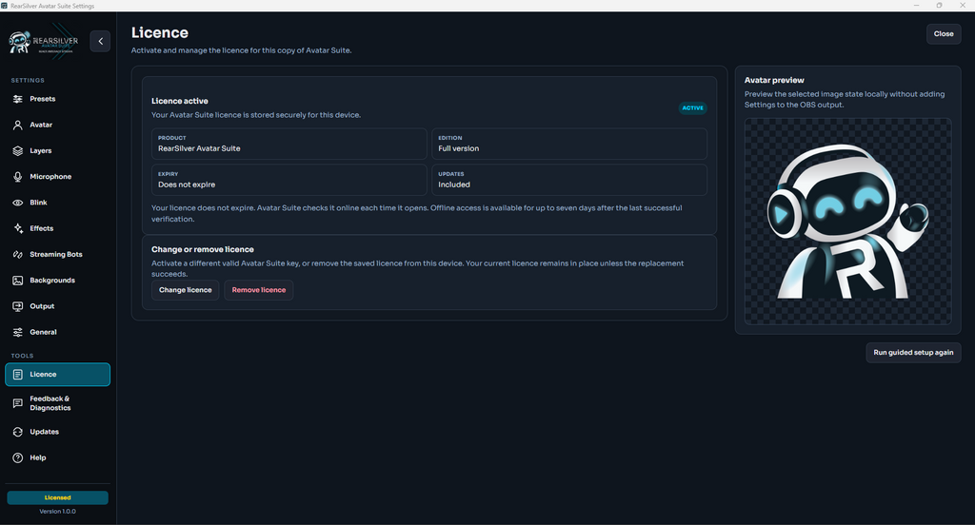
Task: Click the Layers stack icon in sidebar
Action: [18, 151]
